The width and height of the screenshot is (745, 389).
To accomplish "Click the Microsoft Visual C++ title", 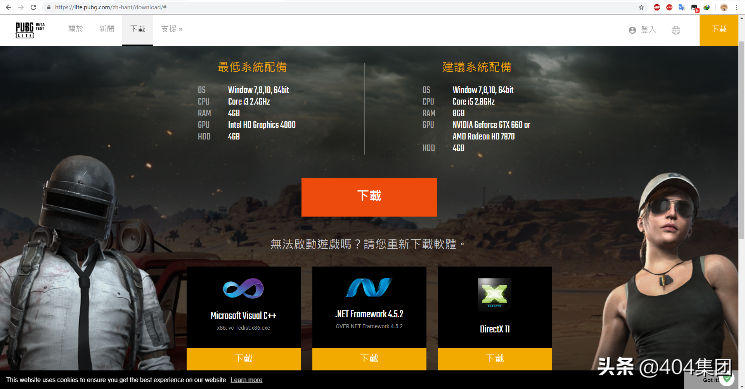I will 244,316.
